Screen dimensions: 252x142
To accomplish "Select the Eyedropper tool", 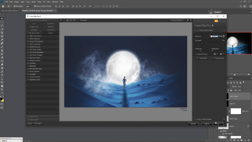I will coord(2,40).
